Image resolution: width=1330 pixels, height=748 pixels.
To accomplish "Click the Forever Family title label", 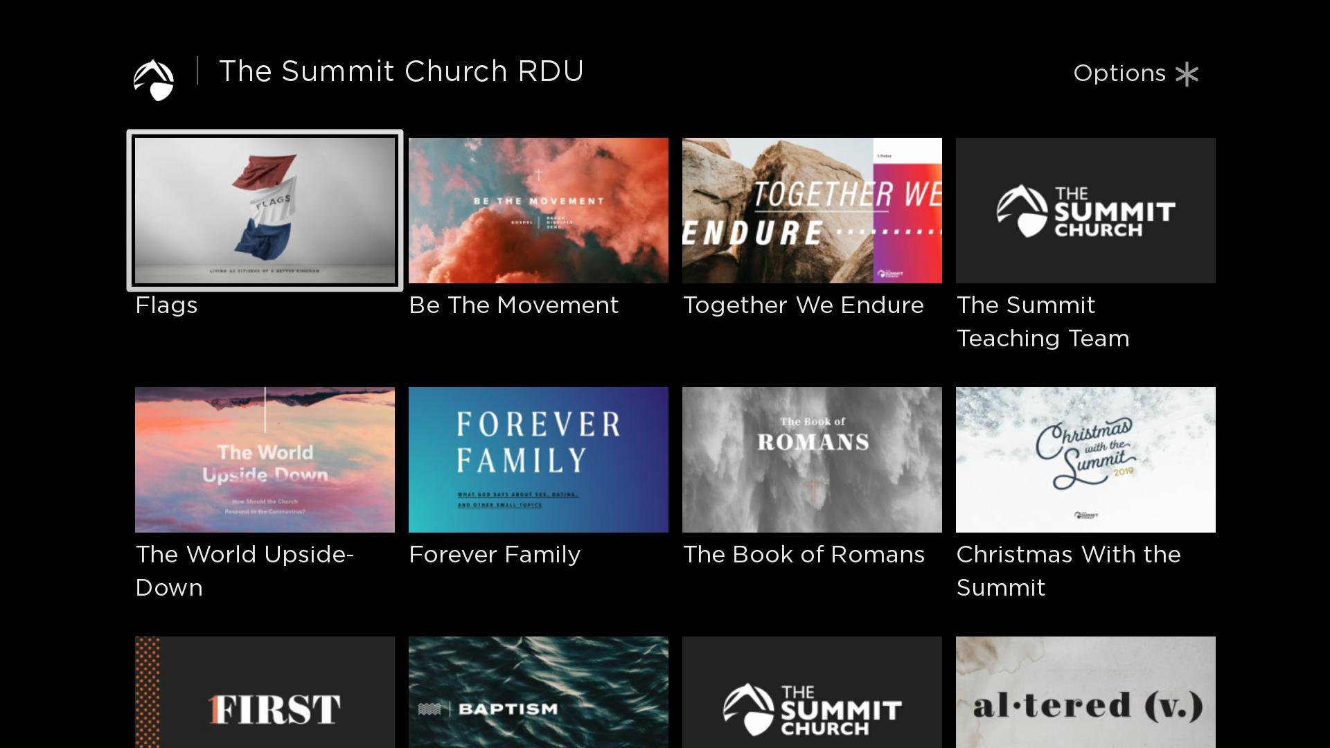I will click(x=495, y=555).
